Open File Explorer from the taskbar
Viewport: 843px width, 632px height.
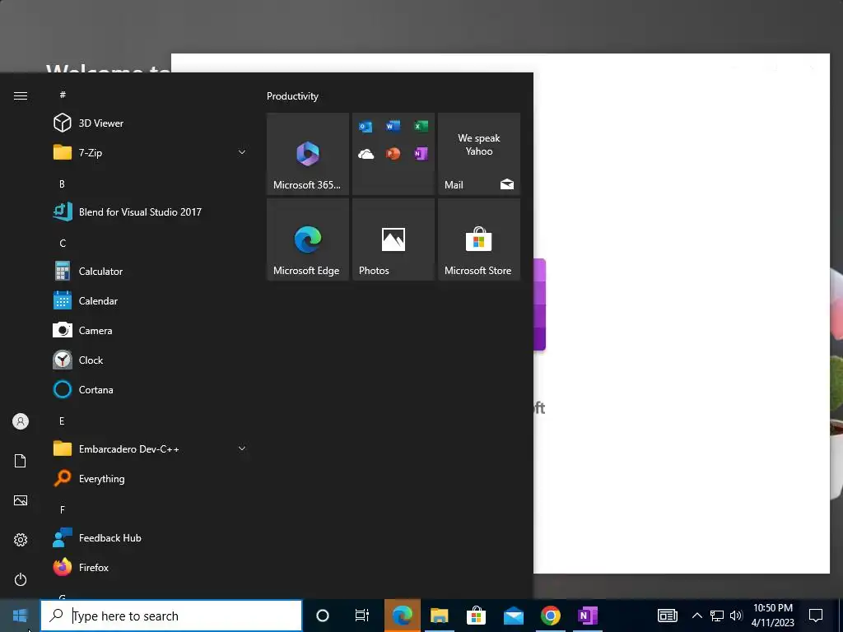click(x=440, y=616)
